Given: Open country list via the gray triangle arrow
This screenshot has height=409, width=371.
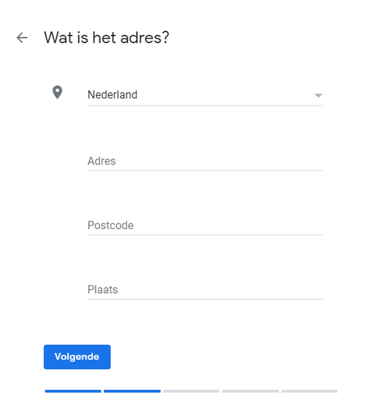Looking at the screenshot, I should (318, 95).
